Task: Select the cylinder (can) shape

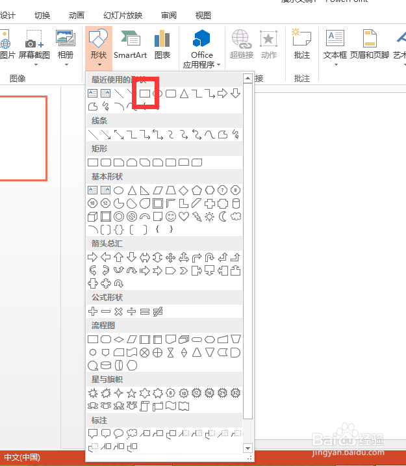Action: pyautogui.click(x=236, y=203)
